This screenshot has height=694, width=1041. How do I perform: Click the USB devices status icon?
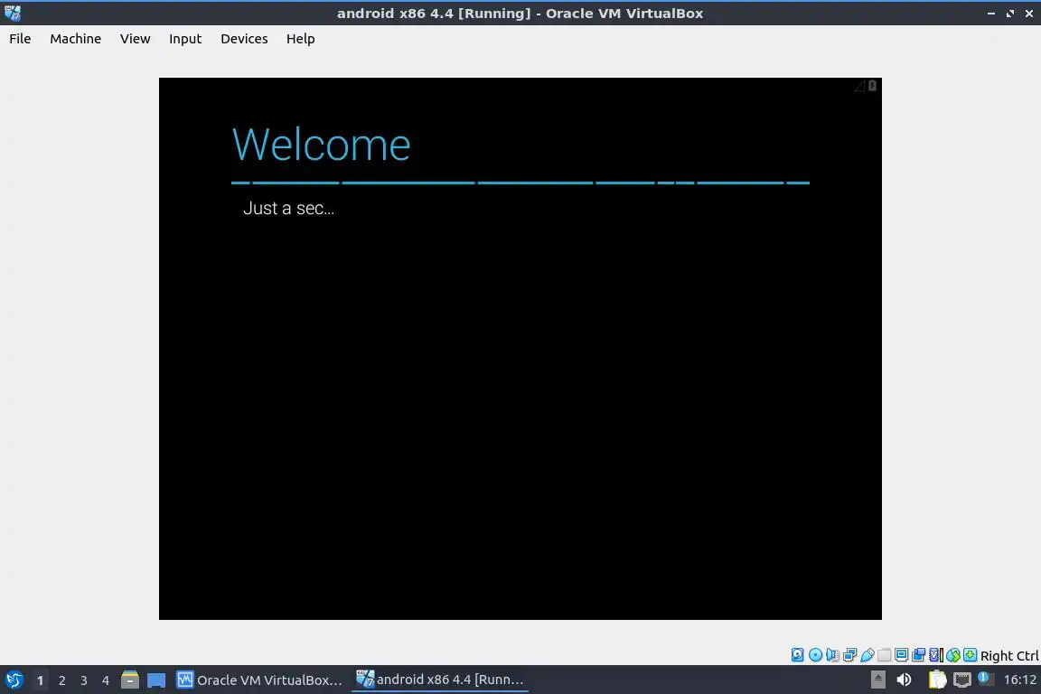tap(867, 655)
